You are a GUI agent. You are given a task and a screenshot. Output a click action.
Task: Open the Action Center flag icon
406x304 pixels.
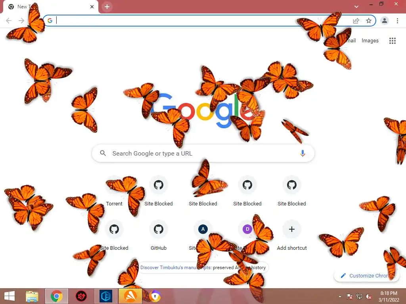pyautogui.click(x=350, y=296)
